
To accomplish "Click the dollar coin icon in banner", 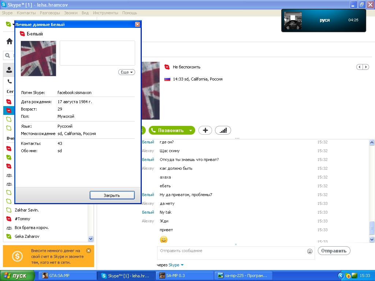I will [x=17, y=256].
